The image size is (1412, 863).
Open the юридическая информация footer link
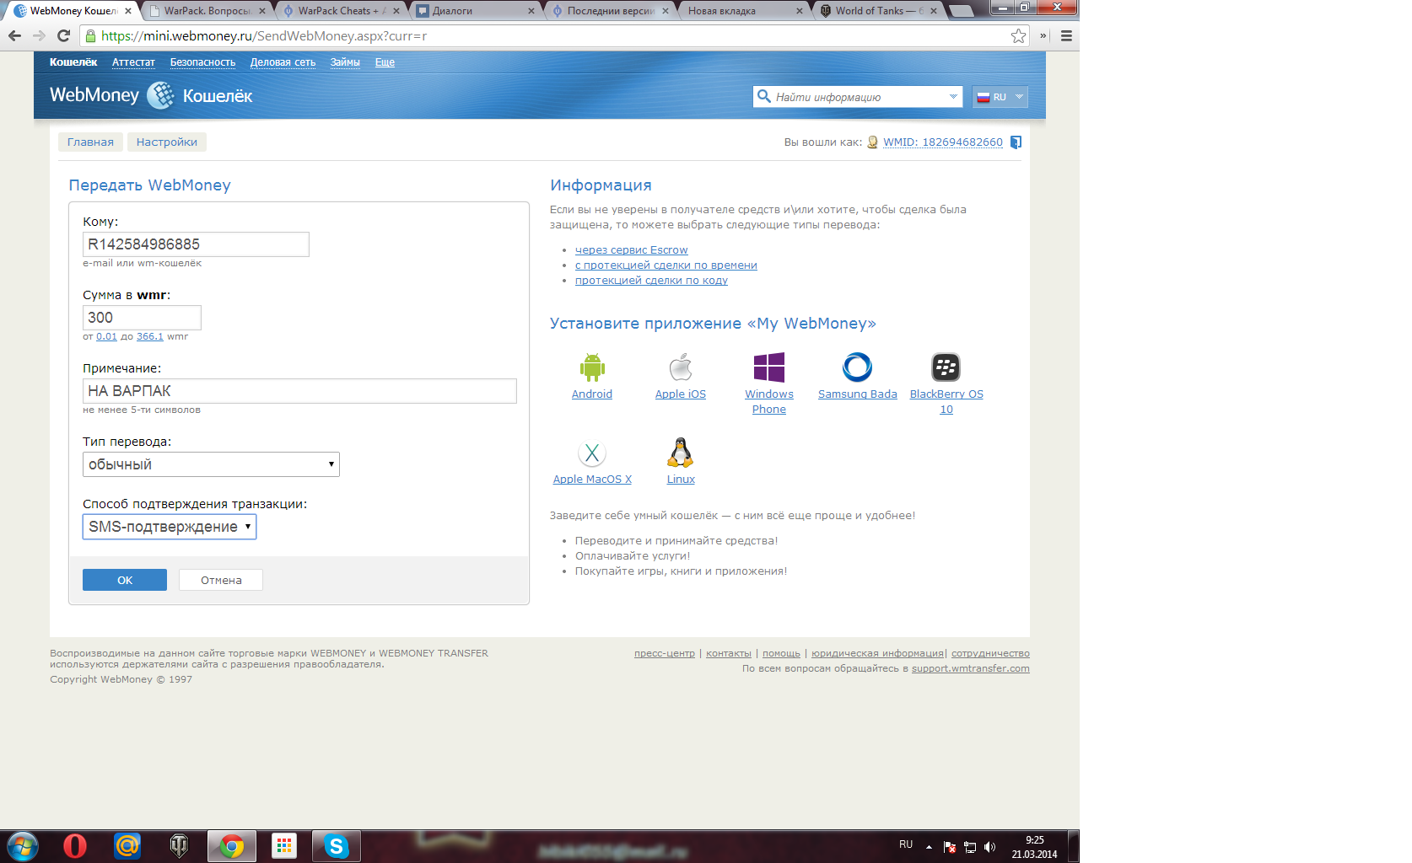coord(877,653)
